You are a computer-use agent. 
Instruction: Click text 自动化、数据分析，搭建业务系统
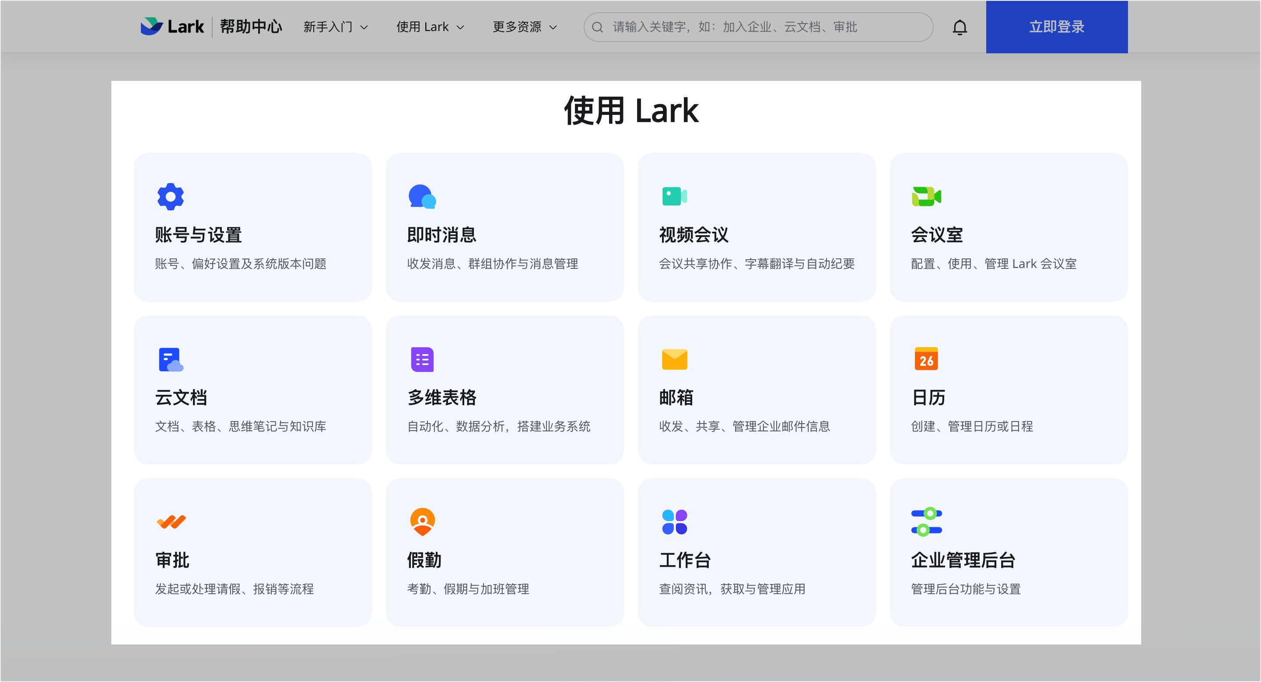click(x=499, y=426)
